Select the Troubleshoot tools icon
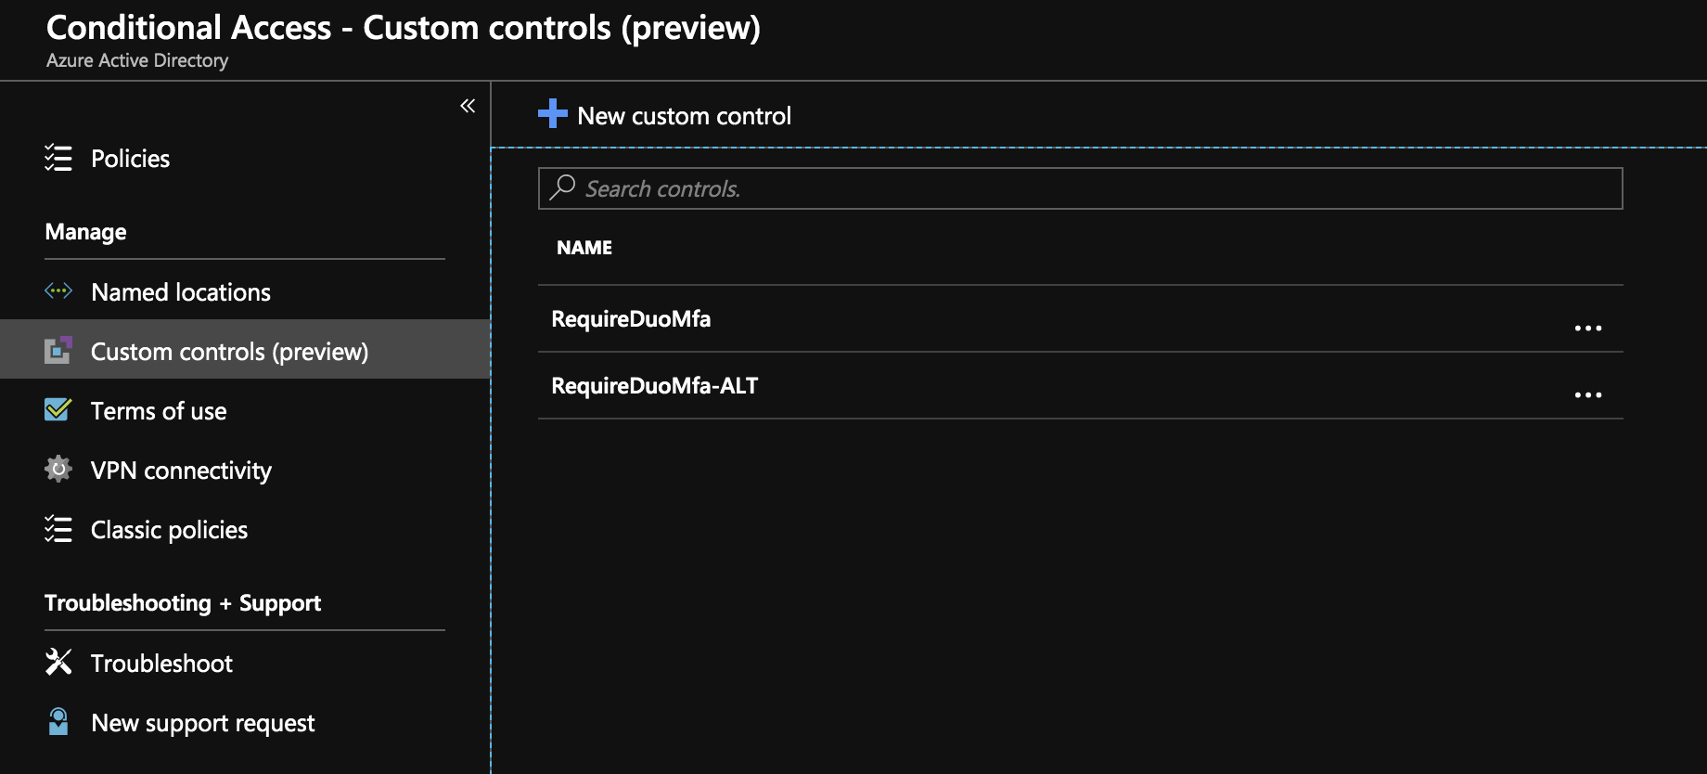This screenshot has height=774, width=1707. pos(58,662)
